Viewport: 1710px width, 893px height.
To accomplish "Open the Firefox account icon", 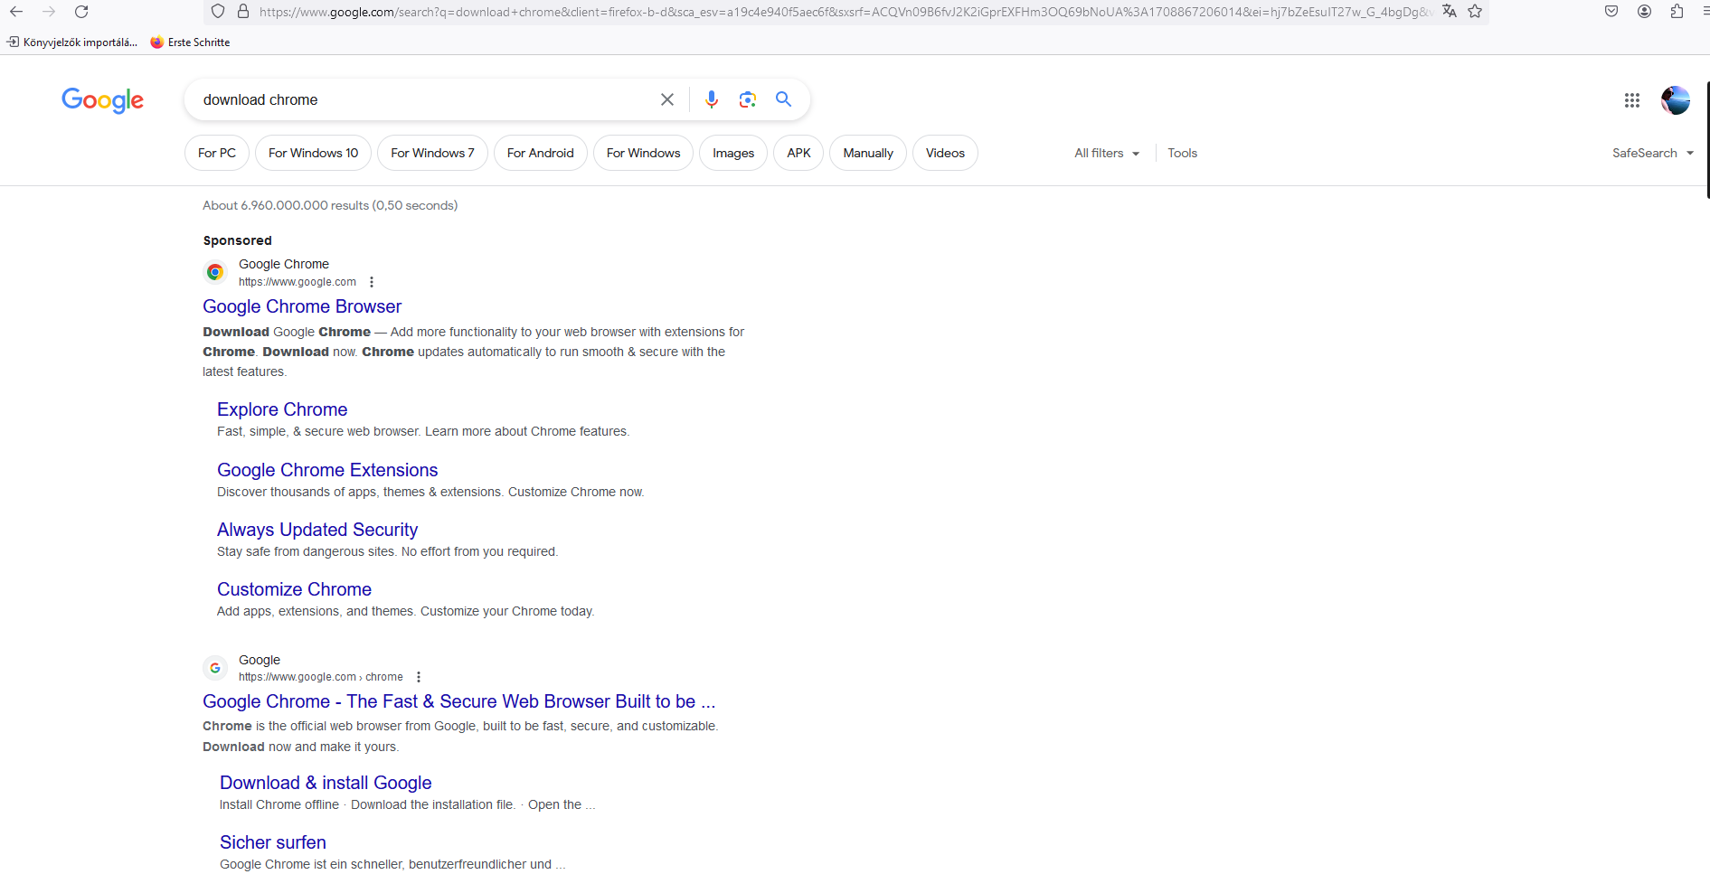I will click(1644, 12).
